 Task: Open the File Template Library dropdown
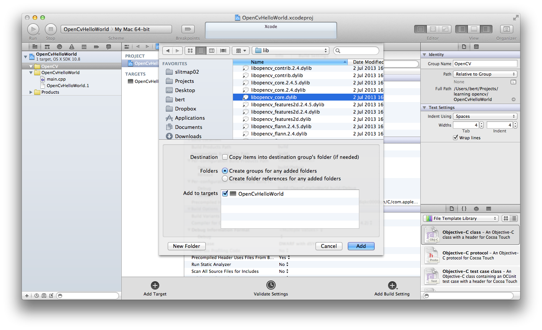(461, 218)
